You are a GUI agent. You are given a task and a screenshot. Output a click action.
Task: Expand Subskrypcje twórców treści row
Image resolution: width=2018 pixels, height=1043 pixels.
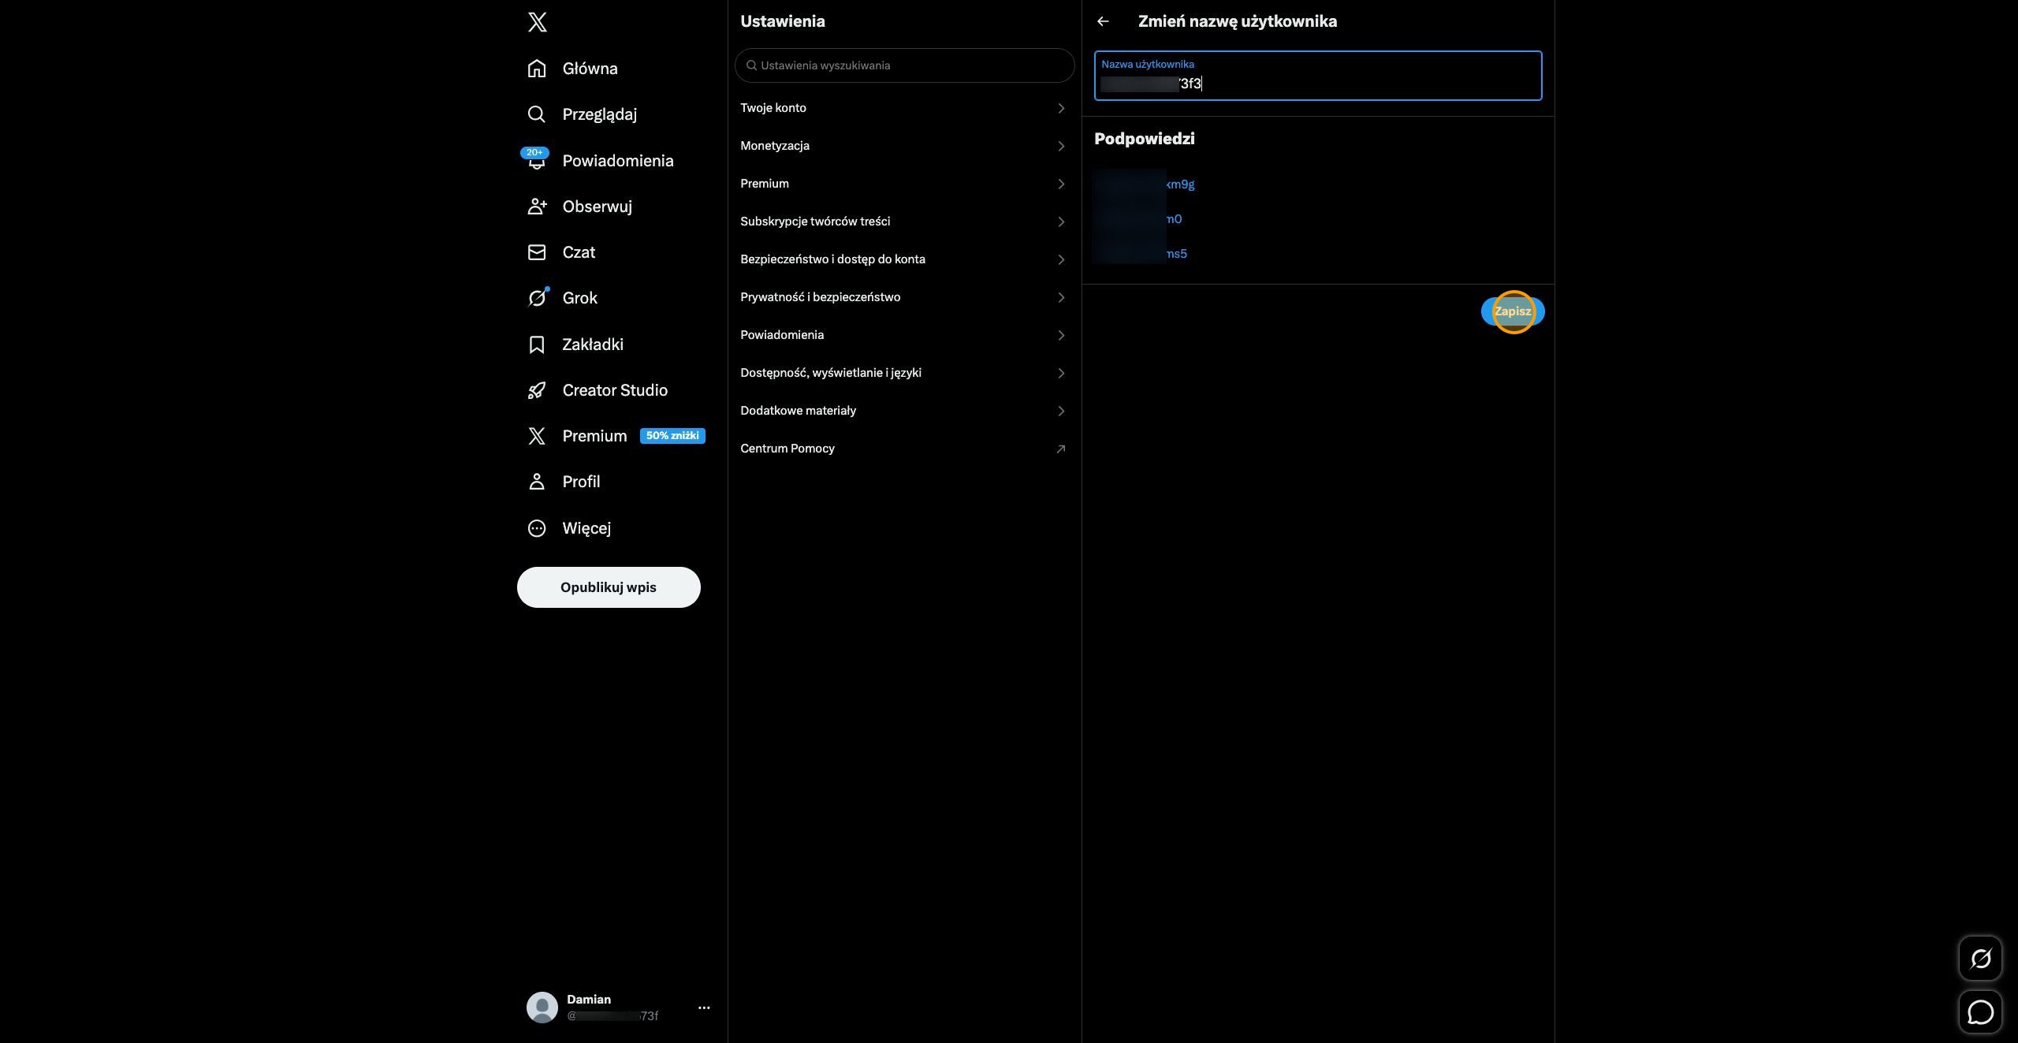pyautogui.click(x=904, y=222)
